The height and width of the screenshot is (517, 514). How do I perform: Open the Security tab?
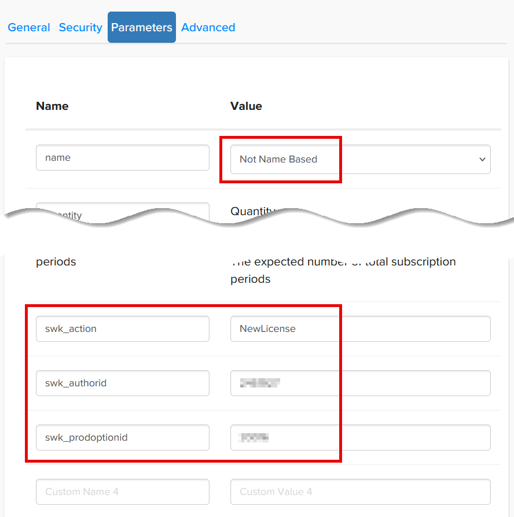80,27
